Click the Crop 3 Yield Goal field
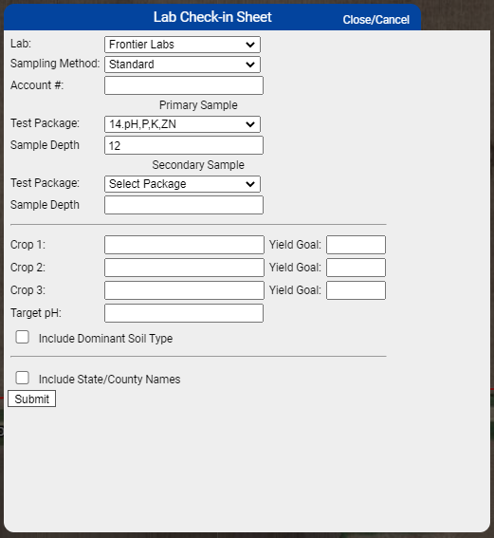The image size is (494, 538). pyautogui.click(x=356, y=290)
